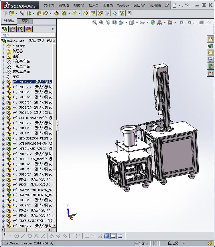Screen dimensions: 215x247
Task: Click Hide/Show Items glasses icon
Action: pyautogui.click(x=142, y=22)
